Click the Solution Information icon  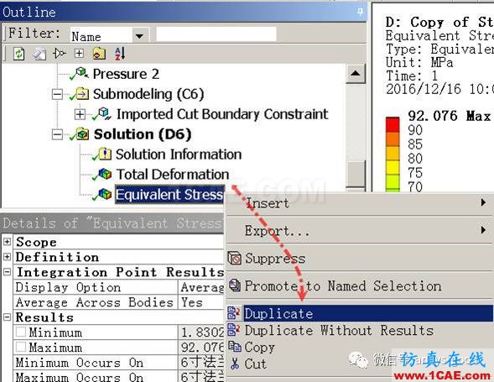click(x=105, y=154)
